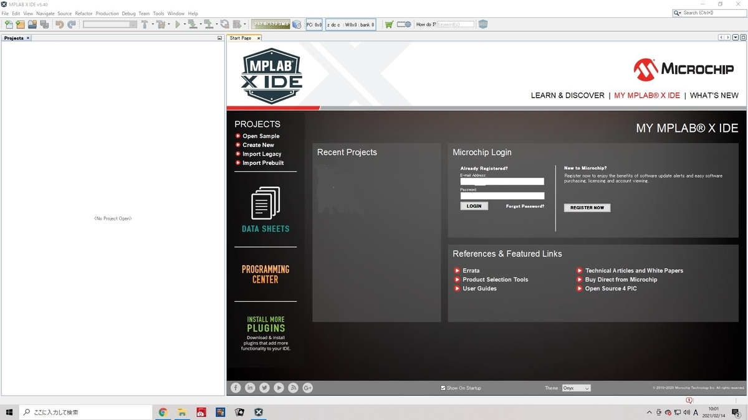Click Import Legacy project link
Screen dimensions: 748x420
(262, 154)
